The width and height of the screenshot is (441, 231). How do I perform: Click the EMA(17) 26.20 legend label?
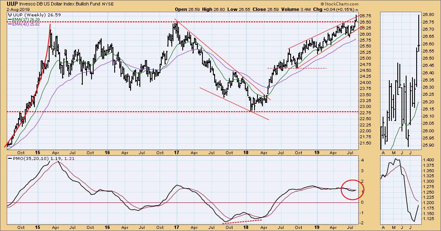point(26,20)
